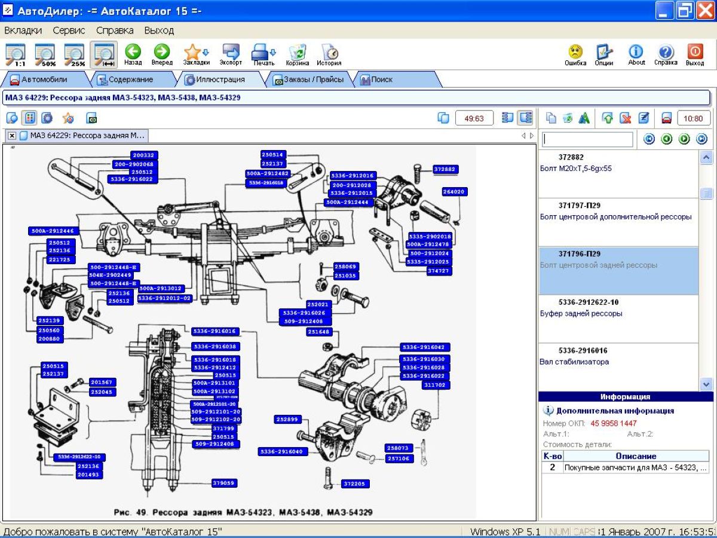Click the parts list scroll up arrow
The height and width of the screenshot is (538, 717).
tap(706, 158)
